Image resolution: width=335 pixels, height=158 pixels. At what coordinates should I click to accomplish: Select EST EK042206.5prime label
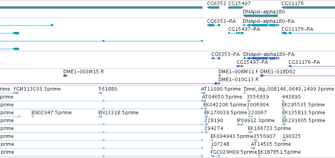225,105
